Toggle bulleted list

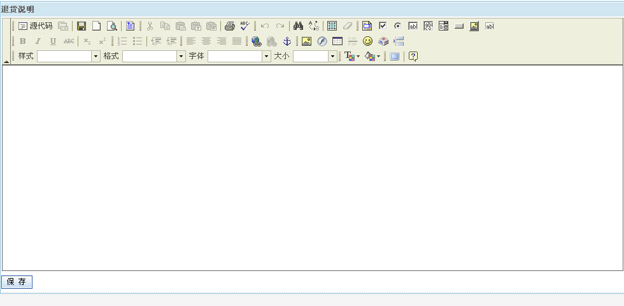coord(138,41)
